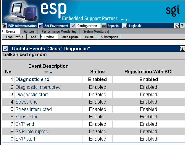Click Registration value for SVP start

[149, 139]
